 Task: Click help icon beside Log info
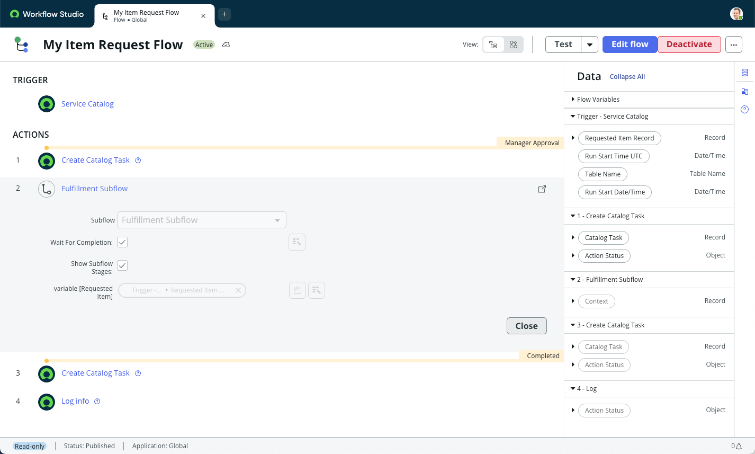coord(97,401)
